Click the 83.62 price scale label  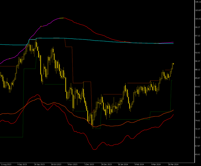click(198, 87)
